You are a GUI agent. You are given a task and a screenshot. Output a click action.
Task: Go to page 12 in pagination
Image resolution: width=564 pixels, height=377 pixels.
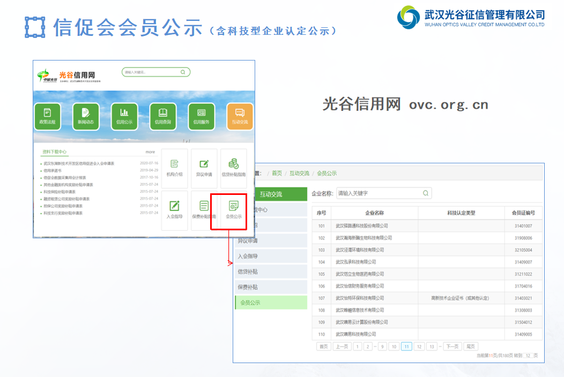coord(419,346)
